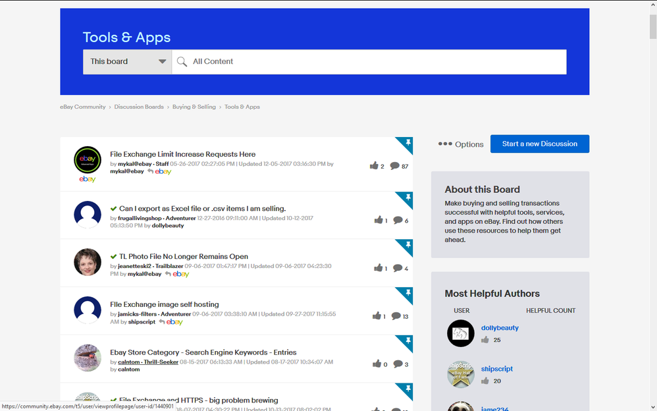The image size is (657, 411).
Task: Click thumbs-up on TL Photo File thread
Action: click(379, 267)
